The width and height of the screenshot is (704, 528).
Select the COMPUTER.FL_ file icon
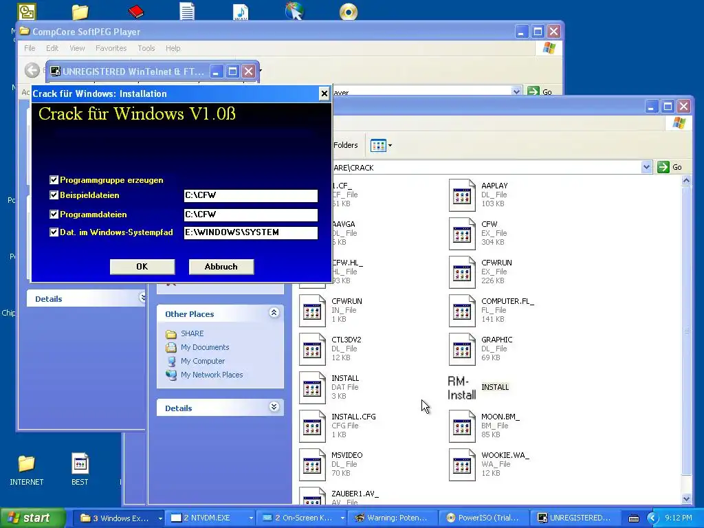tap(462, 311)
